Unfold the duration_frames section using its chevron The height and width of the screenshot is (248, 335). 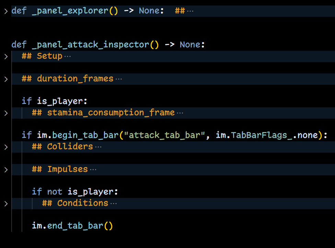point(5,79)
